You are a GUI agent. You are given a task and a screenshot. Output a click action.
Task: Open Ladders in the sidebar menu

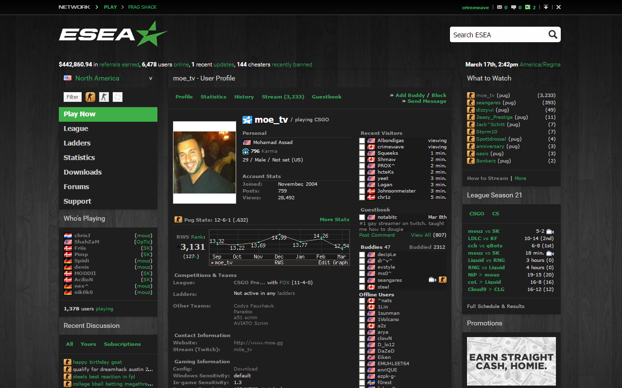(77, 143)
